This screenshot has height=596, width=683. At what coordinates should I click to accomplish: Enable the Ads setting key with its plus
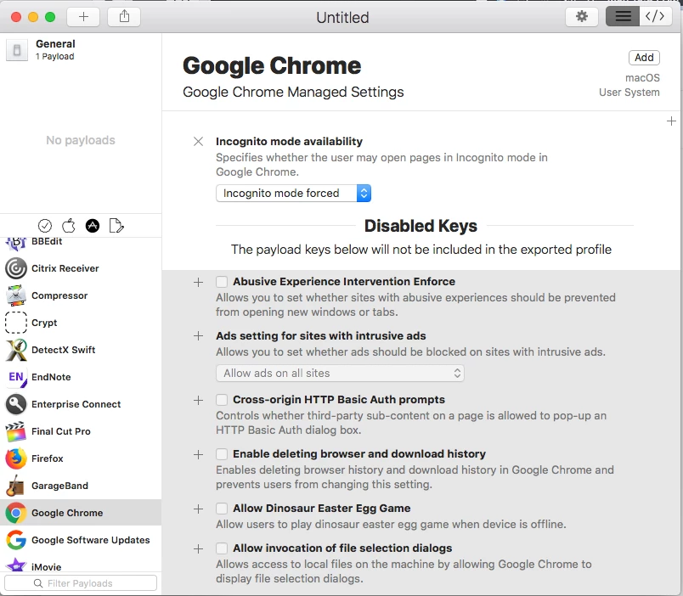[x=198, y=336]
